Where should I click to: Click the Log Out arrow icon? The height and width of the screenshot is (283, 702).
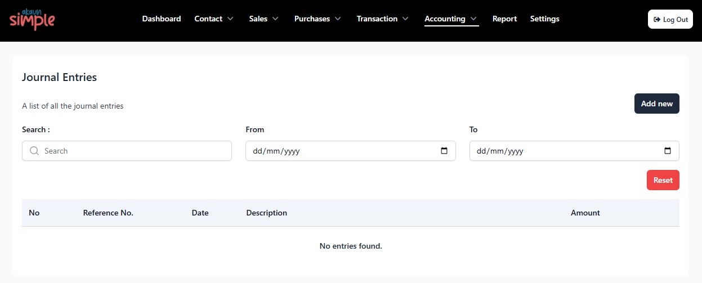(656, 19)
